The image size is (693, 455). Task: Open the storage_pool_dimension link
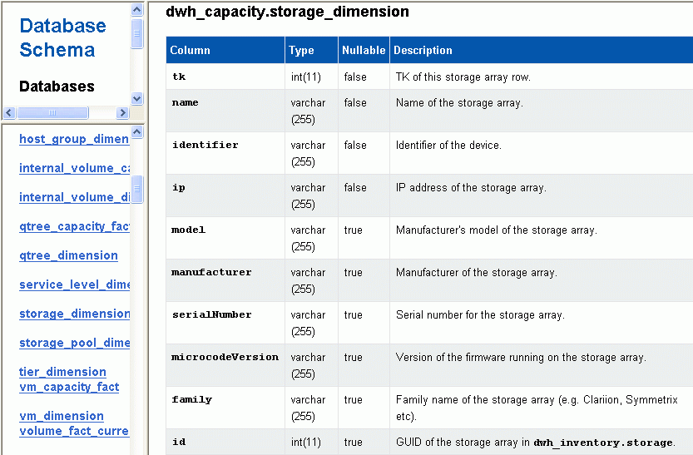pos(74,343)
